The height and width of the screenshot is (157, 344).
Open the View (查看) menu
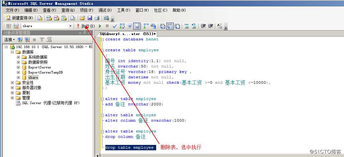[x=50, y=10]
